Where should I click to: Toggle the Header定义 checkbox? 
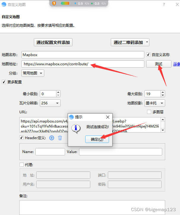click(x=21, y=138)
